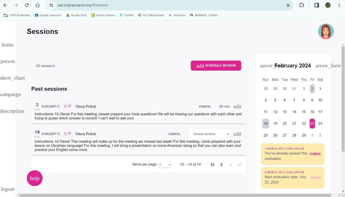
Task: Open the Chrome three-dot menu
Action: click(339, 5)
